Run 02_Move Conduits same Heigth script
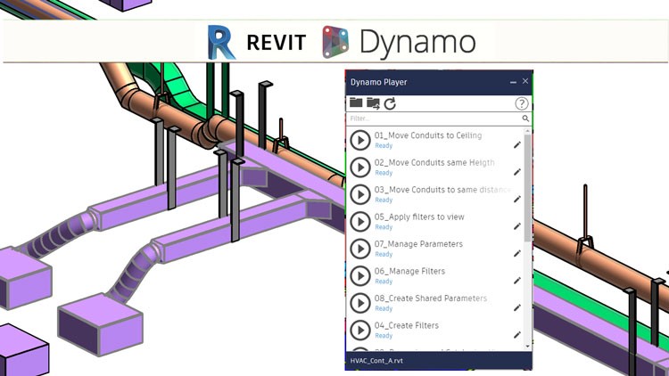 tap(360, 168)
